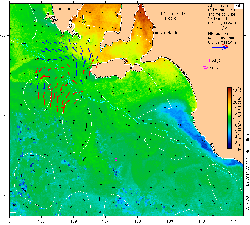Click the 13 degree colorbar label

point(235,143)
